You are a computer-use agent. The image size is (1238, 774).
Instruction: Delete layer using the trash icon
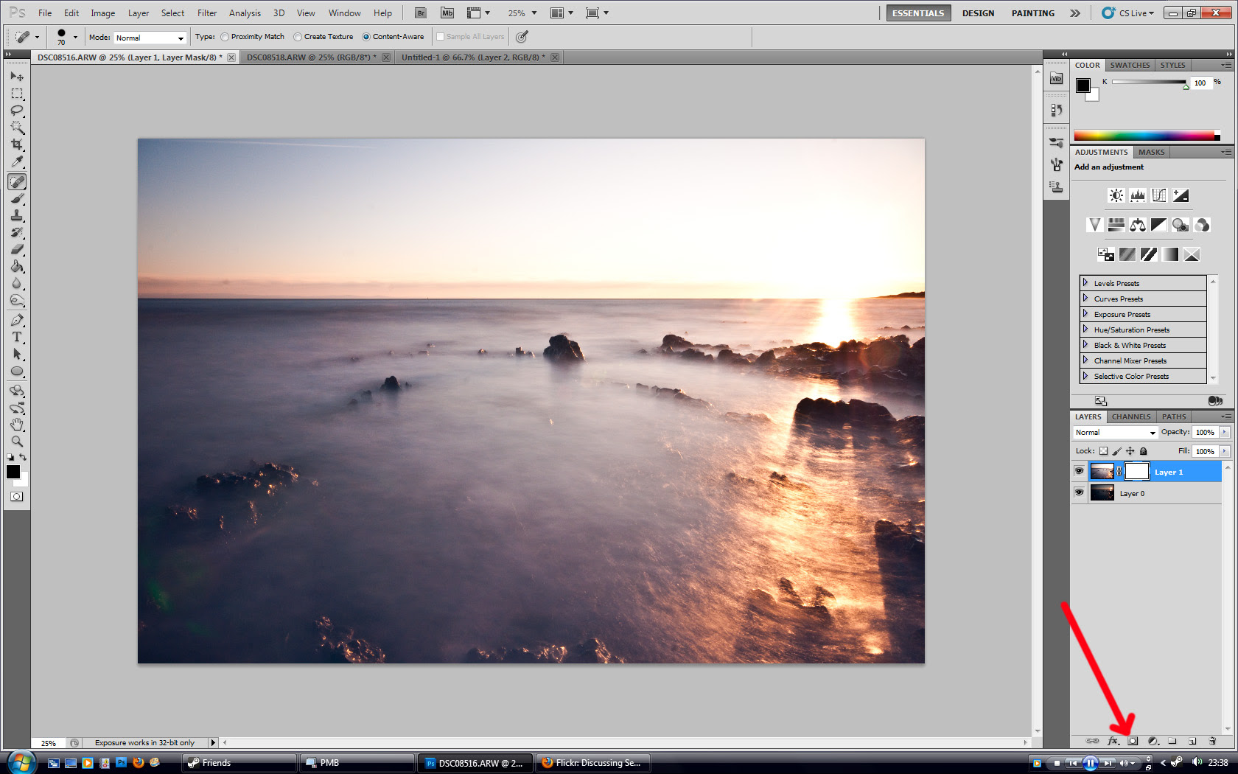pyautogui.click(x=1212, y=741)
